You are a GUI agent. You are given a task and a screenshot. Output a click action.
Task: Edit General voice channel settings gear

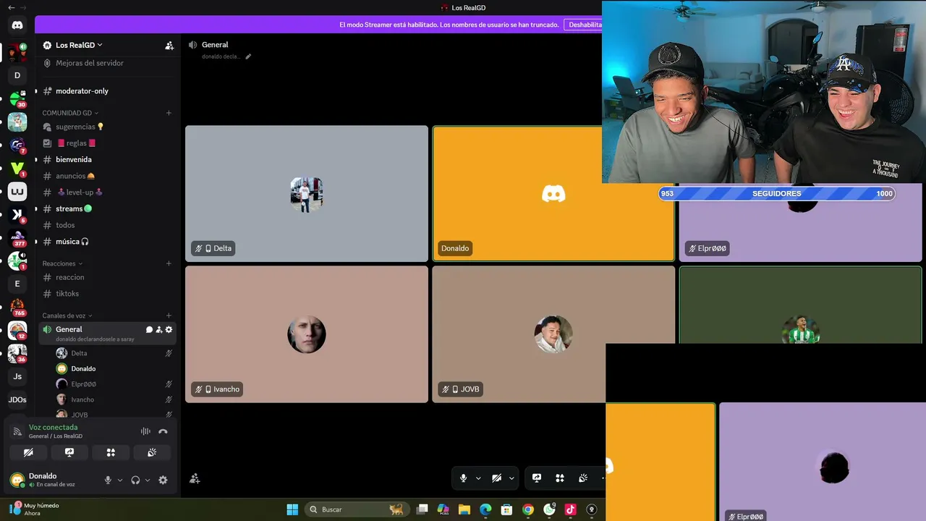(x=169, y=329)
